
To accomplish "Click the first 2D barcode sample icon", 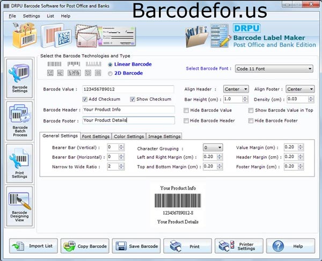I will coord(50,73).
